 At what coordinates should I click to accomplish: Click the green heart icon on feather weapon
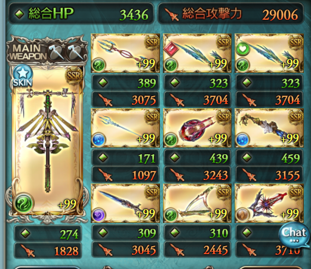243,49
